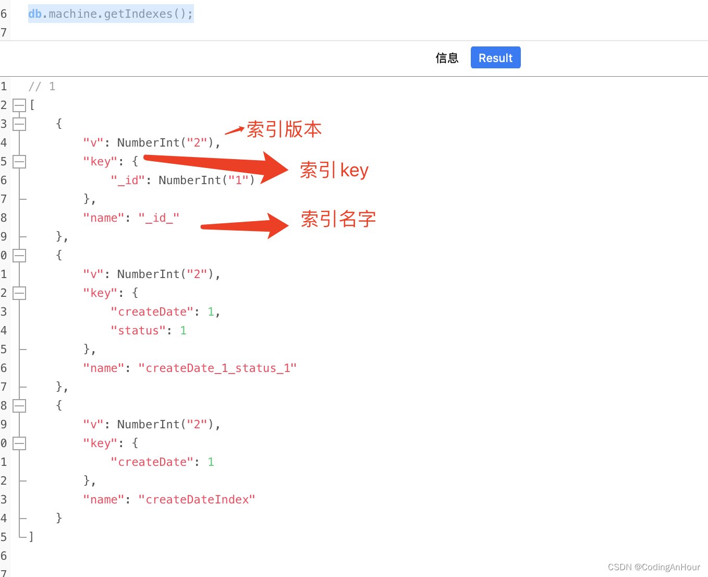Select the "createDateIndex" name value
Image resolution: width=708 pixels, height=577 pixels.
197,500
